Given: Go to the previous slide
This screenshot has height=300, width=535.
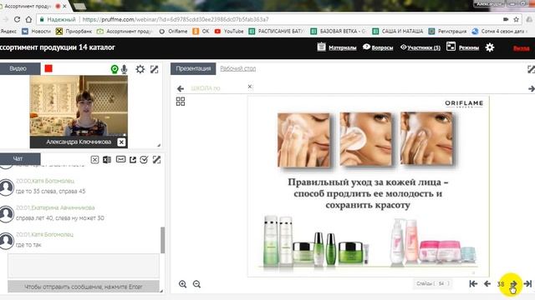Looking at the screenshot, I should click(487, 283).
